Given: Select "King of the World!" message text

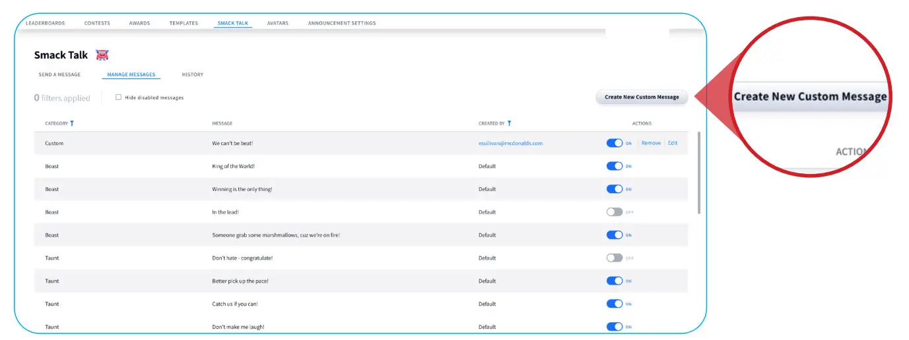Looking at the screenshot, I should tap(233, 166).
